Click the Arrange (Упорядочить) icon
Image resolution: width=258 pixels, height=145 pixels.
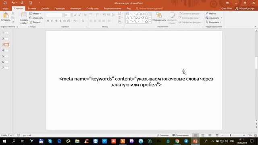[159, 15]
